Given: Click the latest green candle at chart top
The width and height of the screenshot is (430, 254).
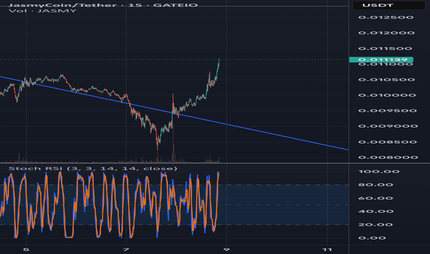Looking at the screenshot, I should click(219, 62).
